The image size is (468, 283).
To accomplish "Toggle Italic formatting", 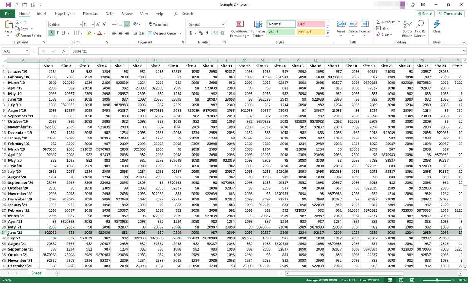I will tap(58, 33).
